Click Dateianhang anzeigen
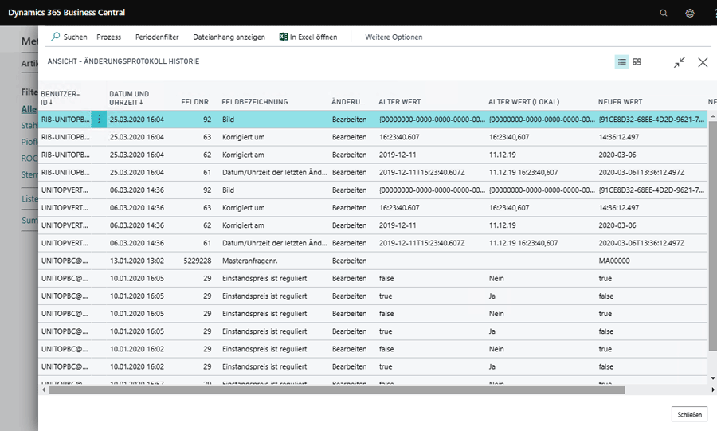Image resolution: width=717 pixels, height=431 pixels. click(x=229, y=37)
